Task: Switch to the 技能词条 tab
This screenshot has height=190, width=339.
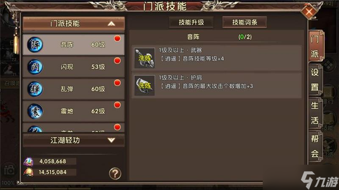Action: (245, 22)
